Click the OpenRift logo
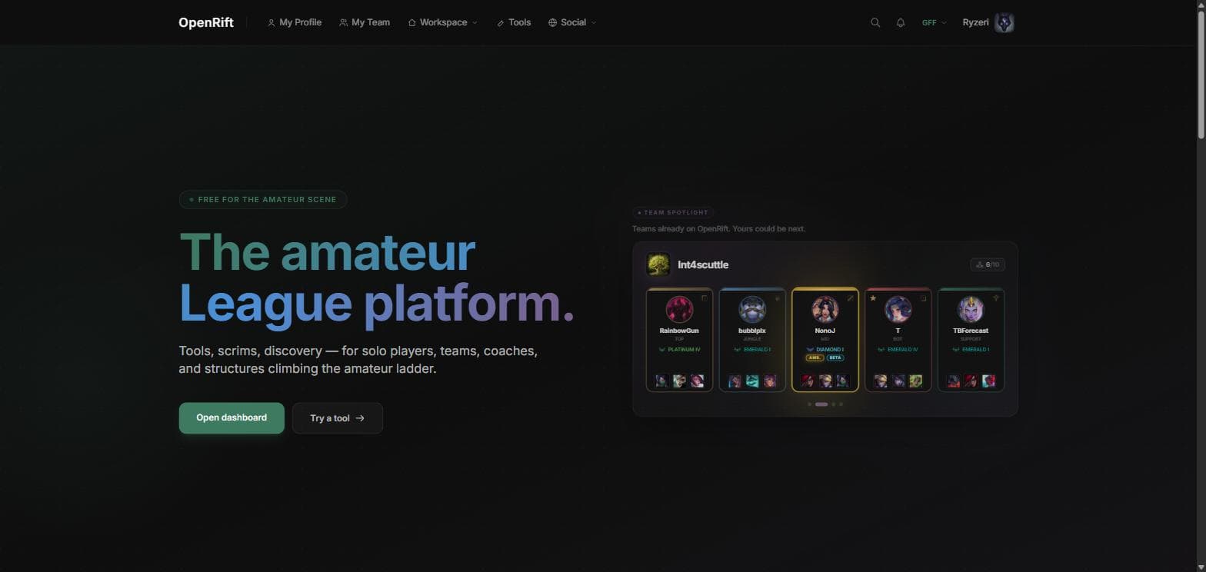The height and width of the screenshot is (572, 1206). [x=206, y=23]
